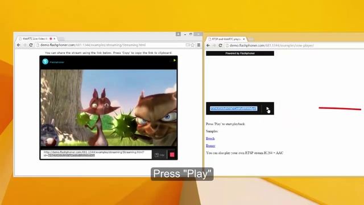
Task: Select the stream share link text field
Action: coord(96,154)
